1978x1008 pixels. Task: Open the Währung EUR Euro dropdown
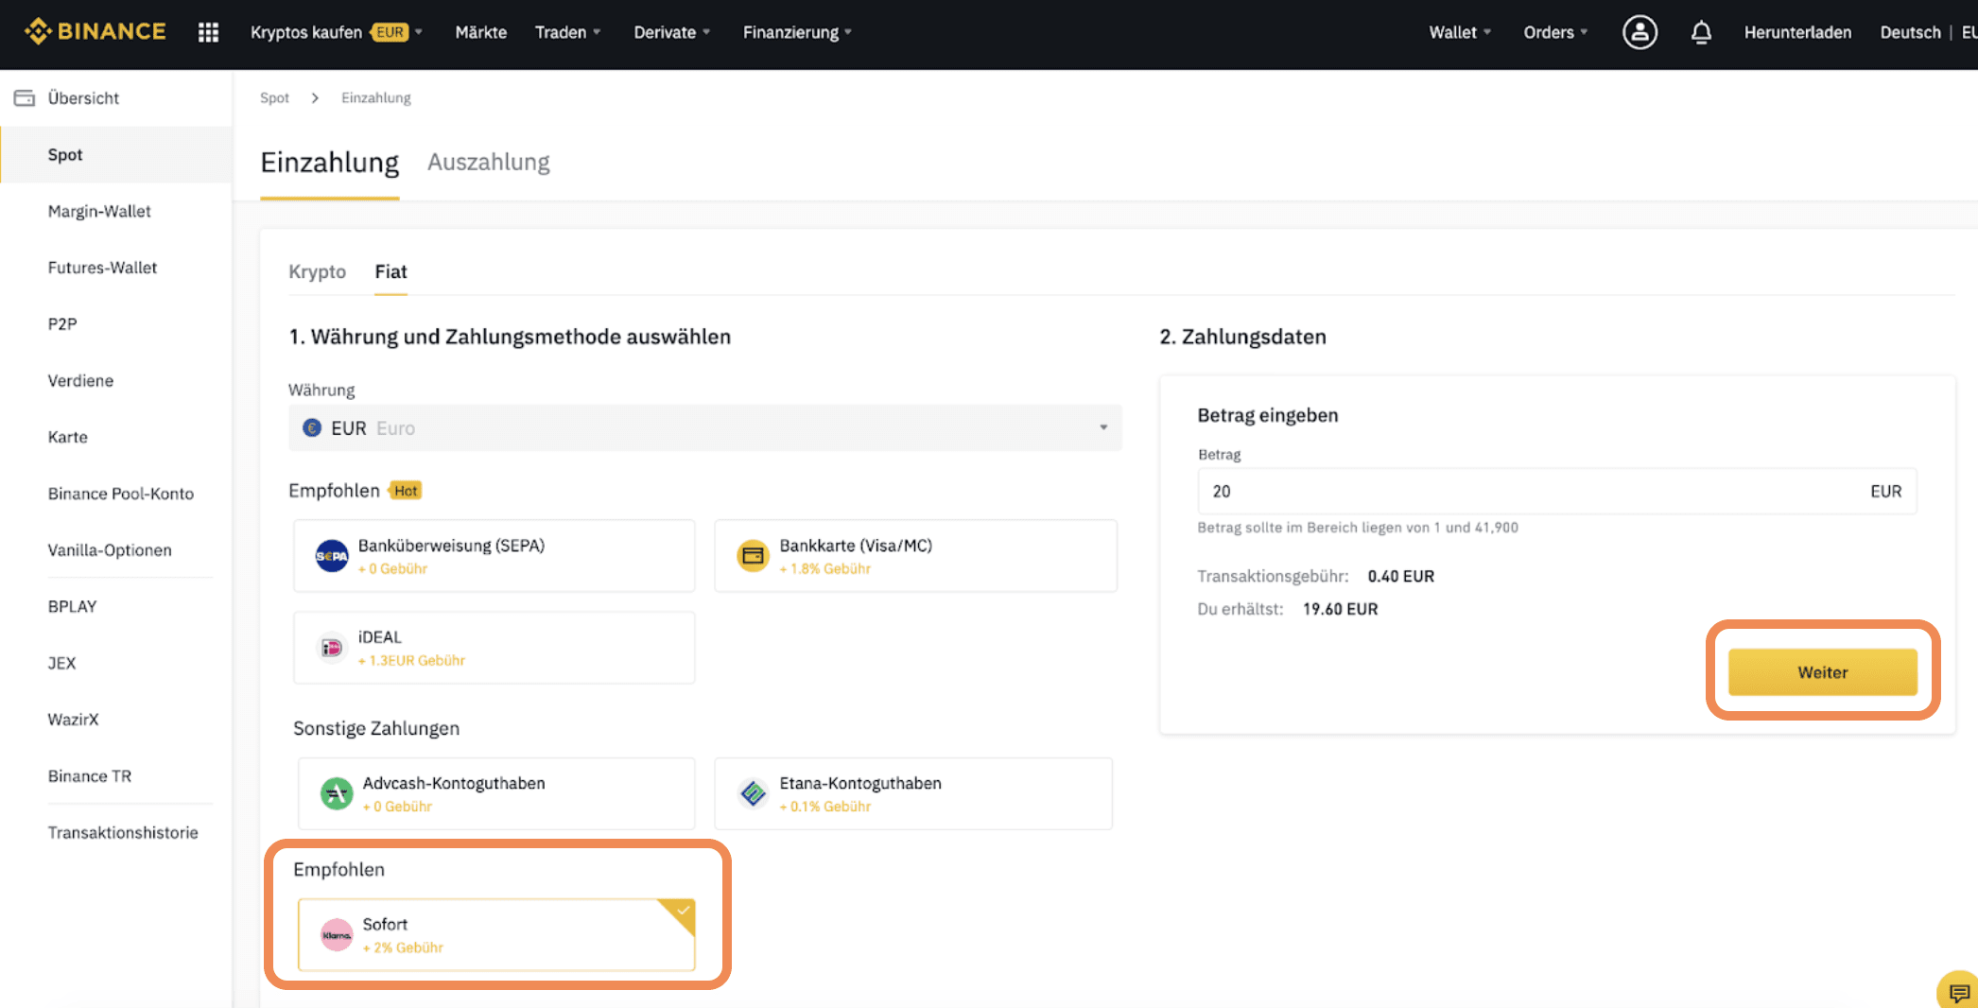click(x=705, y=428)
